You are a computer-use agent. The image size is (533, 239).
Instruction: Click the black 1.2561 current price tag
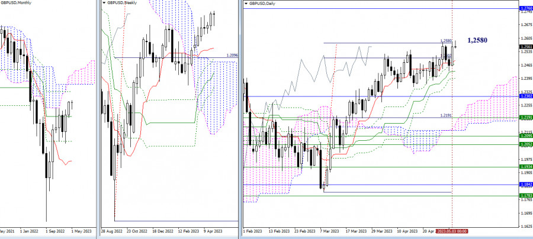[525, 47]
